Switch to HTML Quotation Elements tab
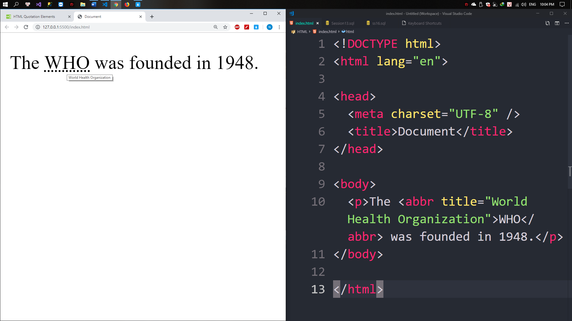 coord(34,17)
